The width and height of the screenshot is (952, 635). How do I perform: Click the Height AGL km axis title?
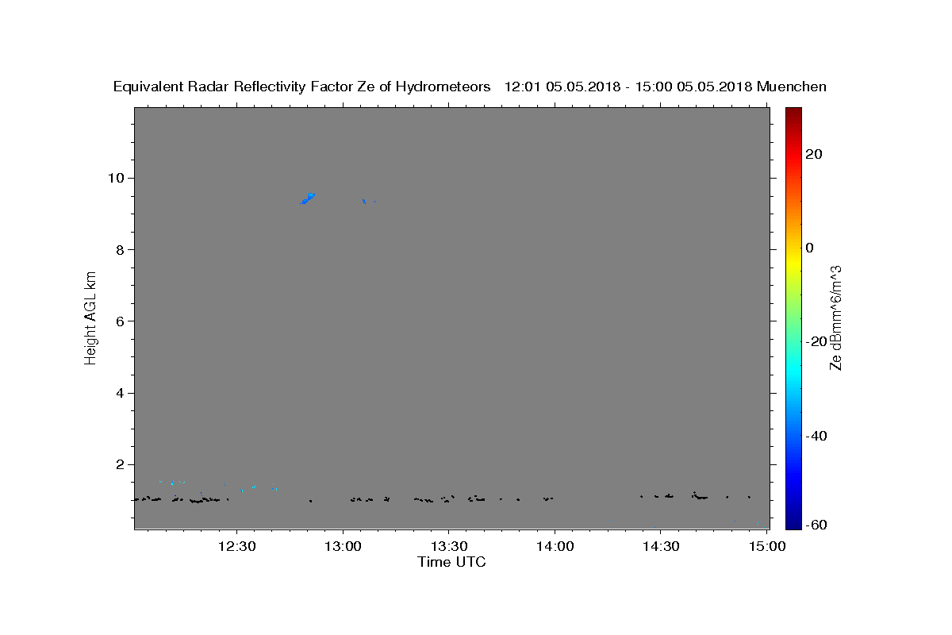tap(90, 317)
